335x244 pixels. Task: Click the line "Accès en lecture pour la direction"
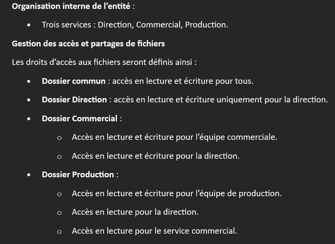[135, 212]
